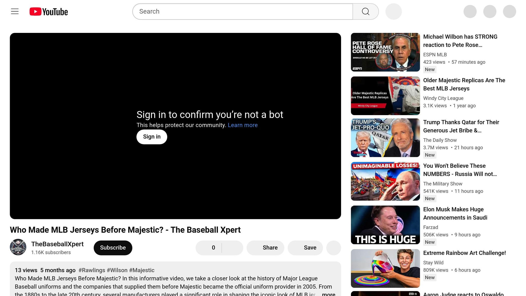Click The Military Show channel name
The width and height of the screenshot is (526, 296).
click(443, 184)
